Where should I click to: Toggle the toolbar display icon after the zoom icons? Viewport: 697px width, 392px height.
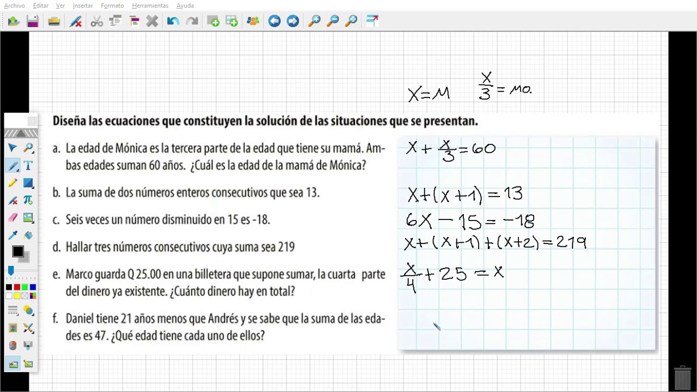(372, 21)
